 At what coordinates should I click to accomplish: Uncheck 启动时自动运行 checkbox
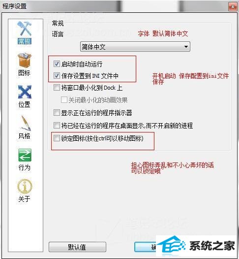57,64
